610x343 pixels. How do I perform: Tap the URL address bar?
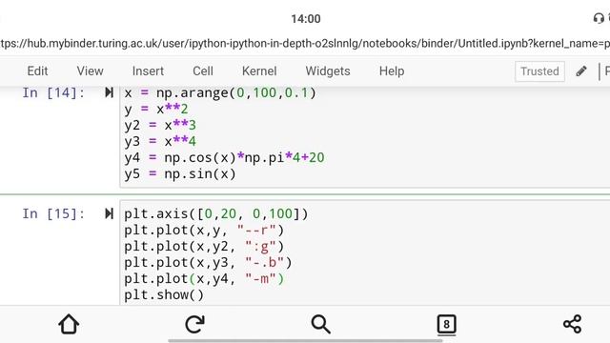(x=305, y=43)
